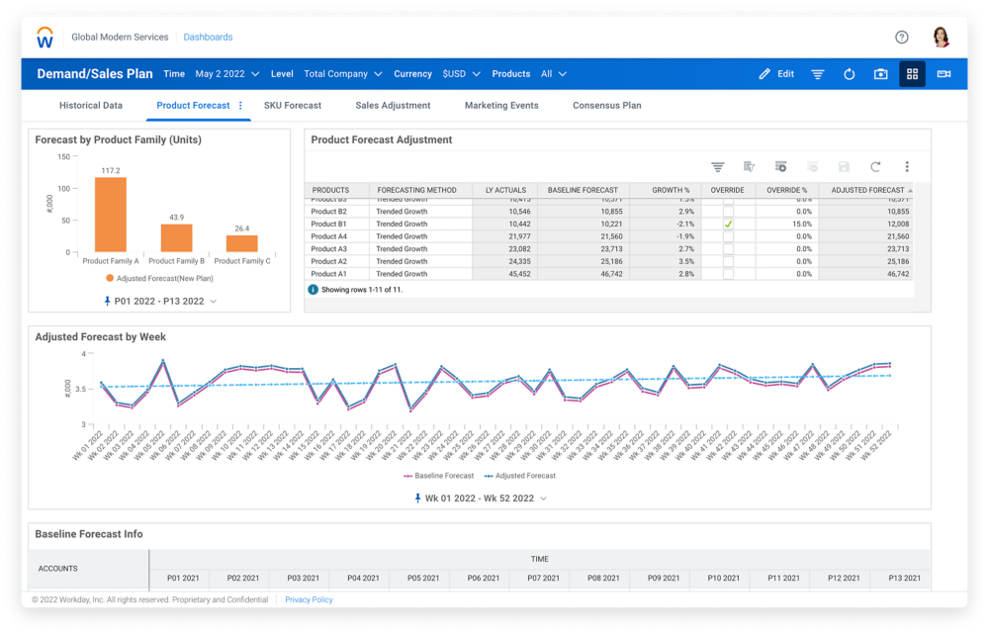Select the dashboard grid view icon
989x635 pixels.
(x=912, y=74)
